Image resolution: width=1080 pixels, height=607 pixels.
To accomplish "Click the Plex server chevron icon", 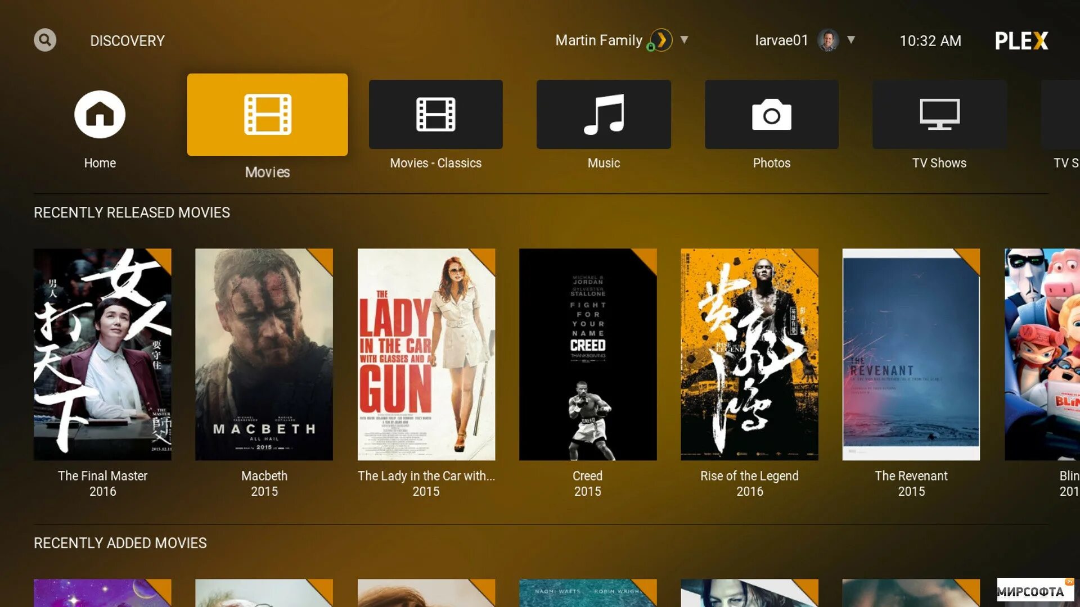I will tap(661, 40).
